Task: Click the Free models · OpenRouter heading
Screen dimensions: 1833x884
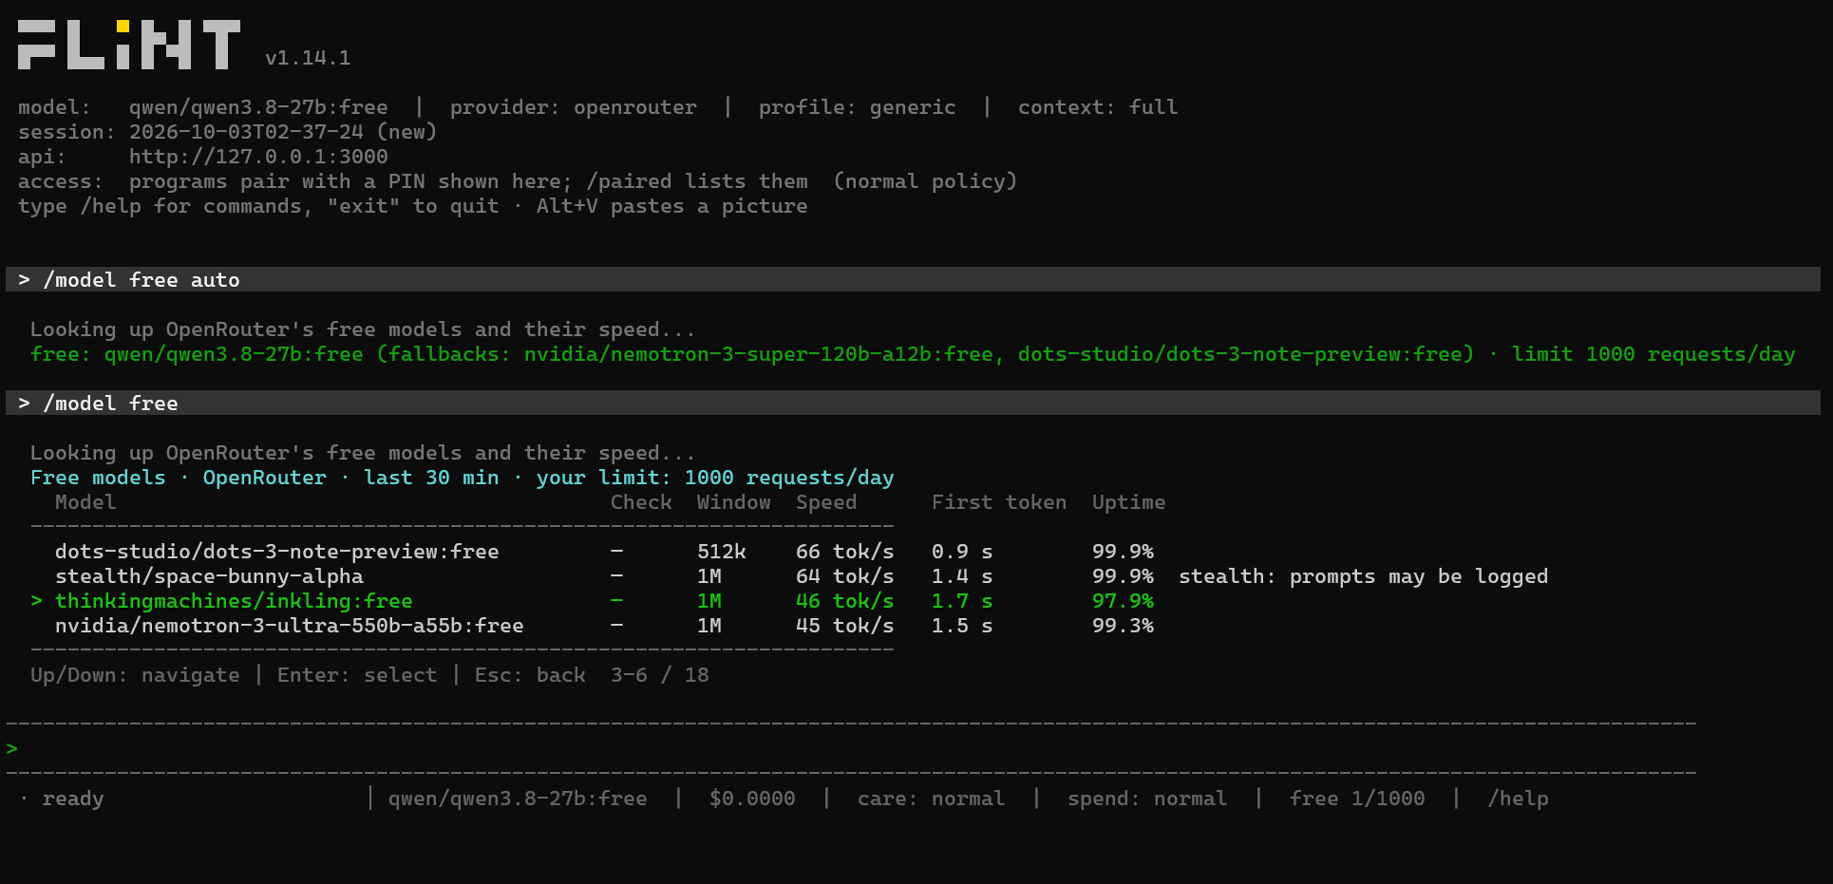Action: click(179, 478)
